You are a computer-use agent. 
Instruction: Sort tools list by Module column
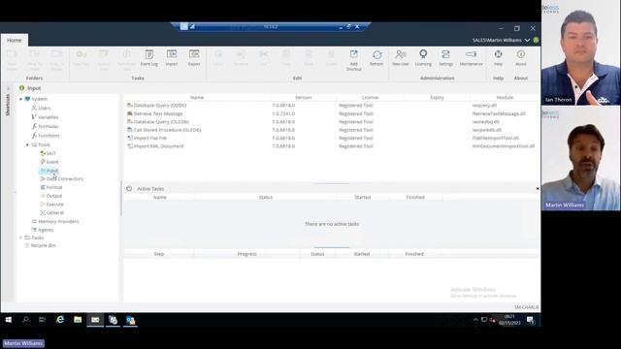[505, 97]
